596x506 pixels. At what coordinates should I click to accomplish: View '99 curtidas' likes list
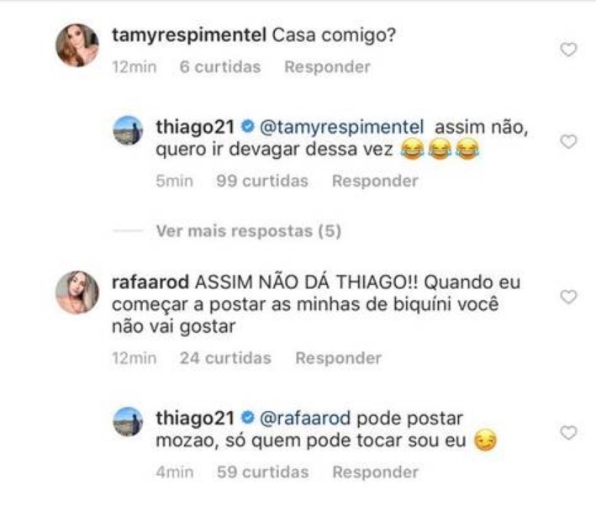[x=262, y=181]
